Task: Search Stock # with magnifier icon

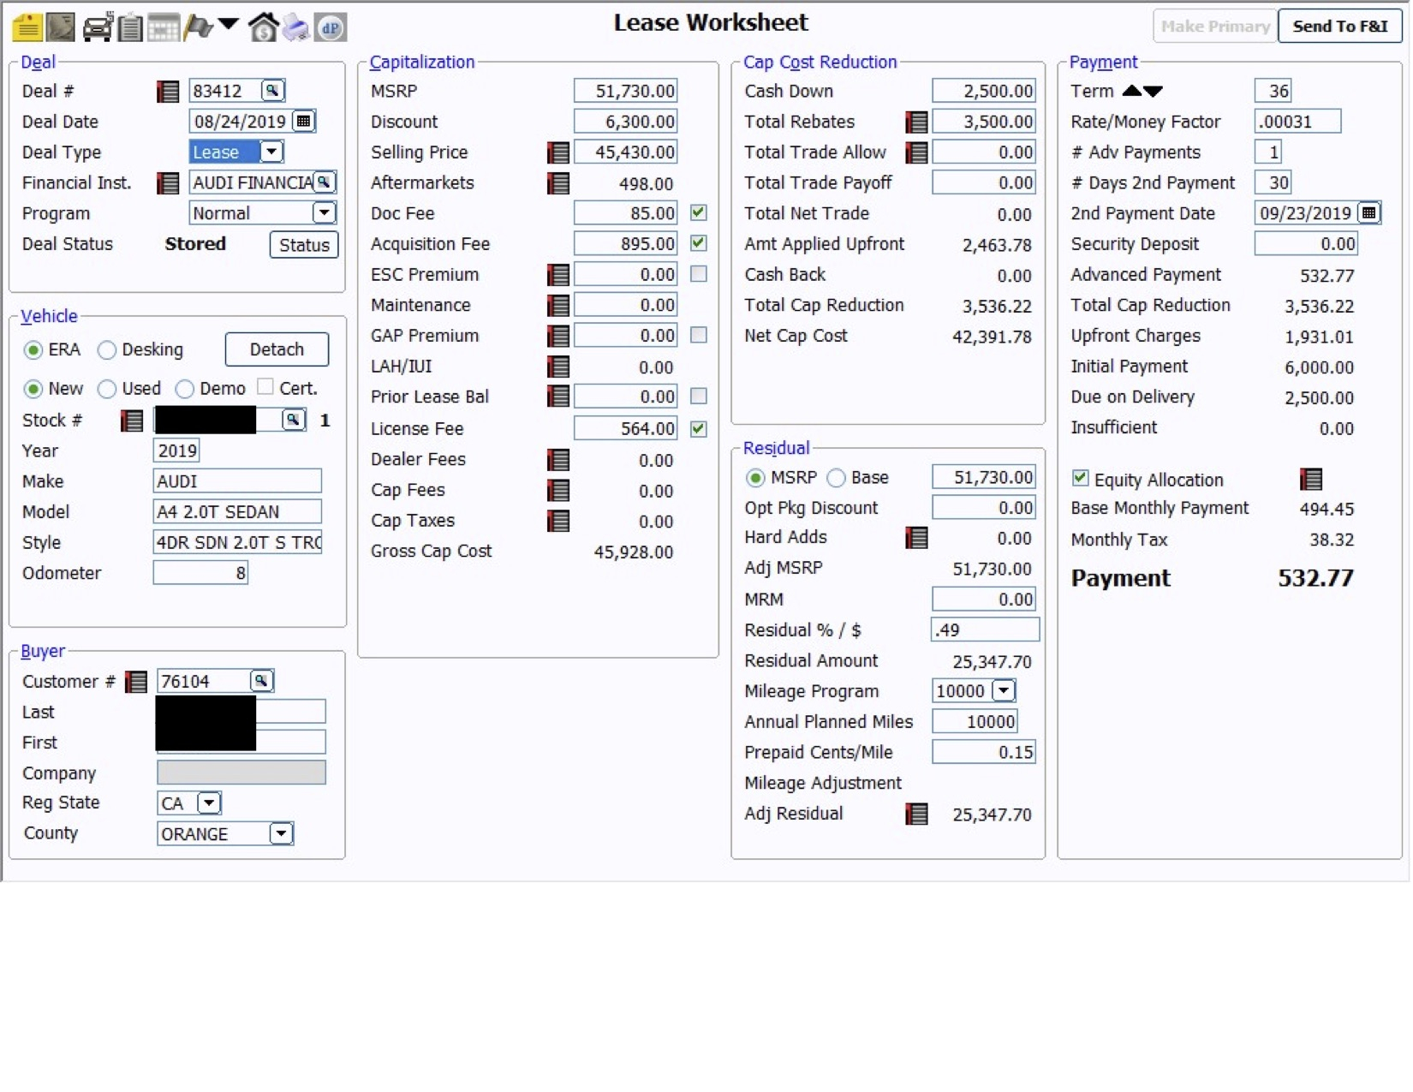Action: pos(293,420)
